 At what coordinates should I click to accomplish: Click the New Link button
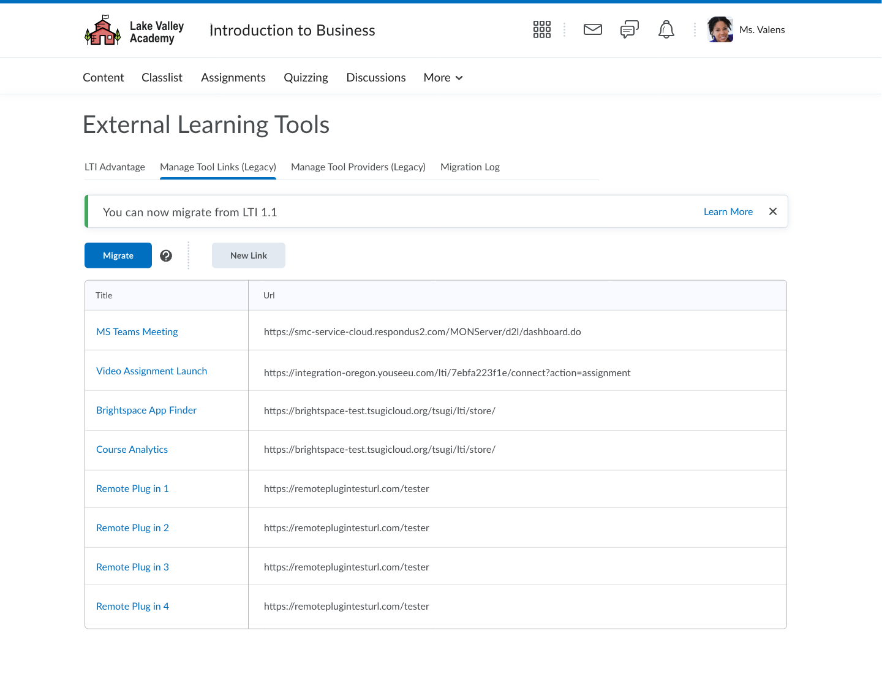pyautogui.click(x=249, y=256)
